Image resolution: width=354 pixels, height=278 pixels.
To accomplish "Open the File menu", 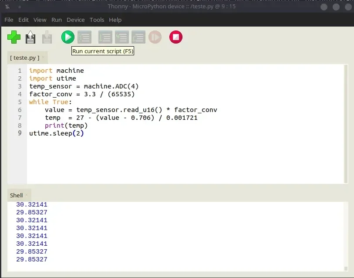I will 9,20.
